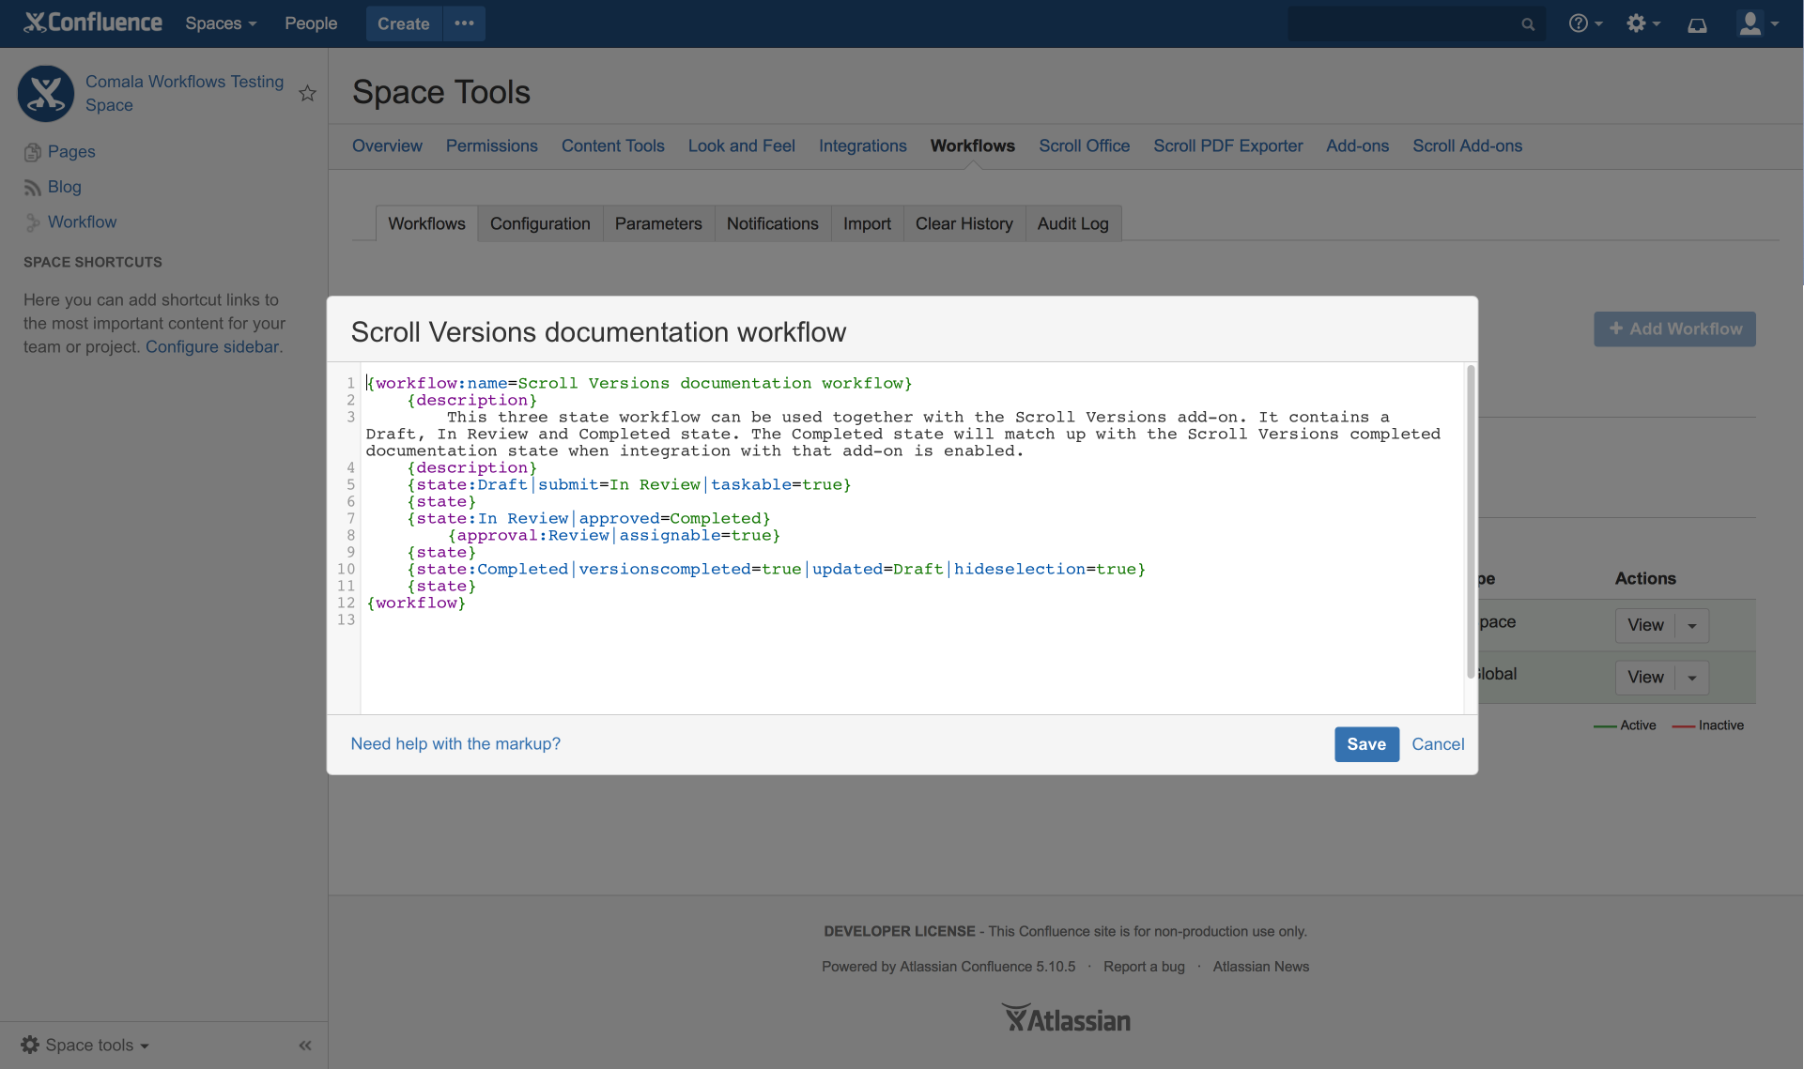Click the Confluence logo in header
This screenshot has width=1804, height=1069.
pyautogui.click(x=93, y=23)
